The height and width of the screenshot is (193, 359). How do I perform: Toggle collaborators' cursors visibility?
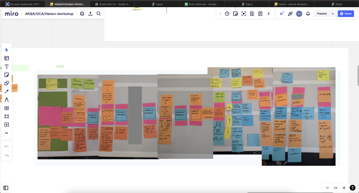282,14
